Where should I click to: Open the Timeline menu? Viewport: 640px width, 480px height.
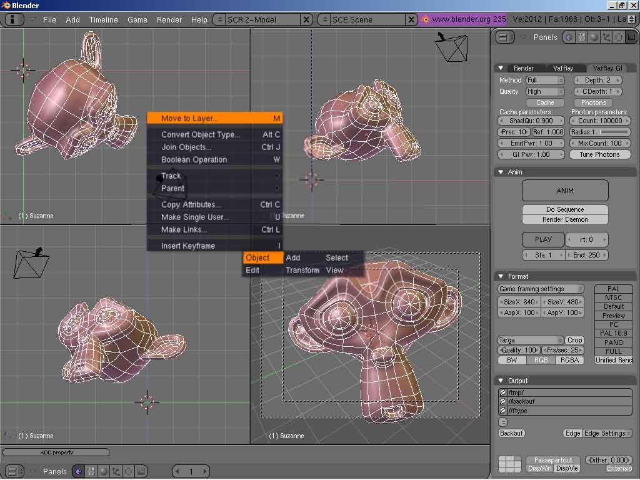point(103,19)
